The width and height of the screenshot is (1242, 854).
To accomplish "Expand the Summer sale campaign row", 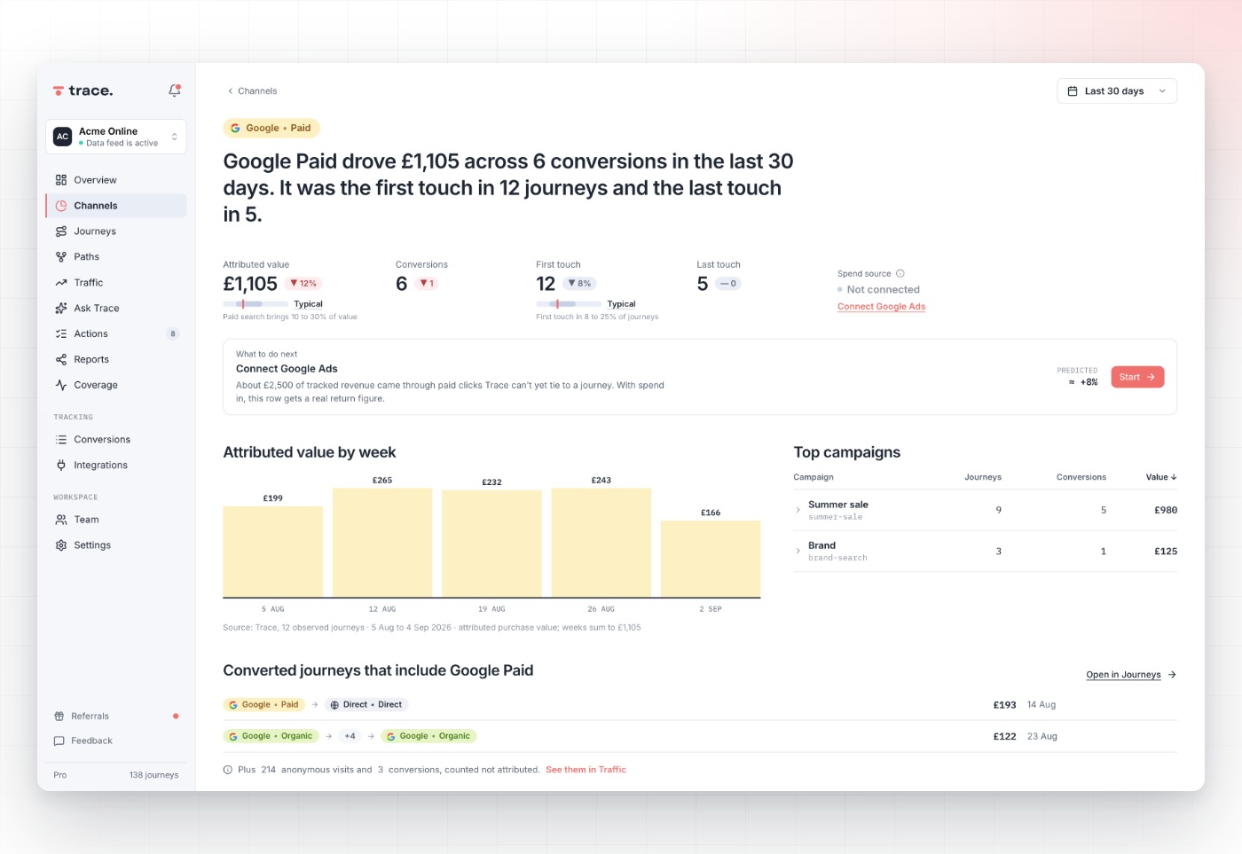I will click(798, 511).
